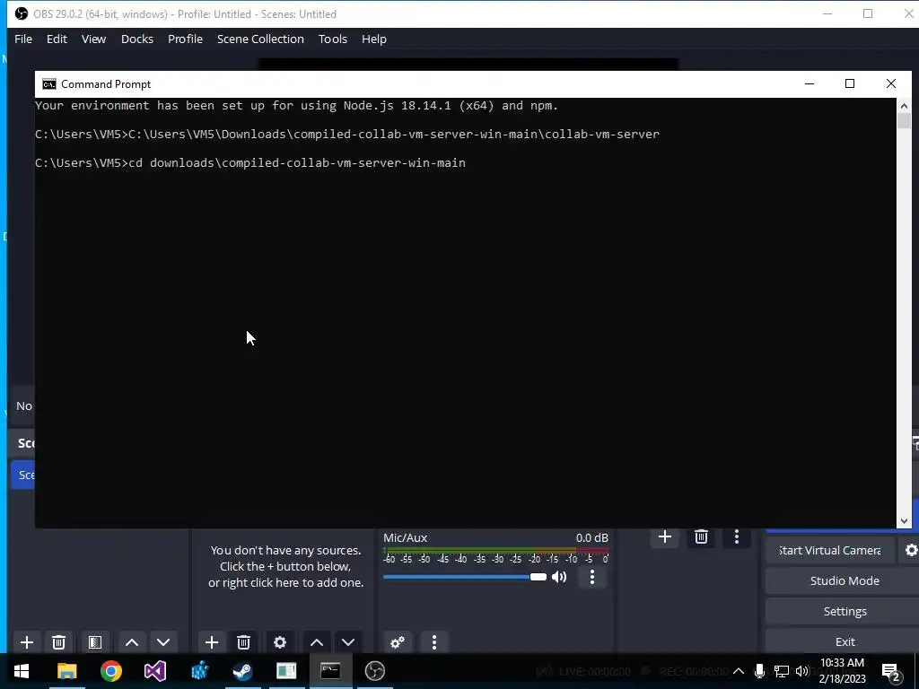Open the Edit menu in OBS

[57, 39]
